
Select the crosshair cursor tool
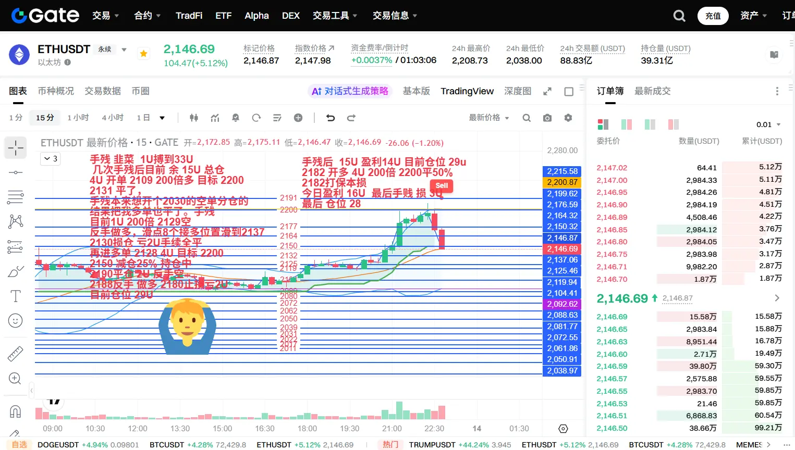[16, 147]
